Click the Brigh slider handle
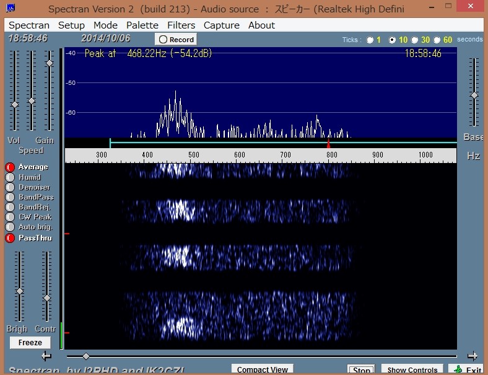488x375 pixels. point(20,291)
